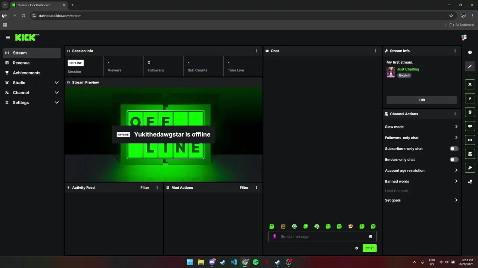Open OBS Studio from the taskbar

pos(288,262)
